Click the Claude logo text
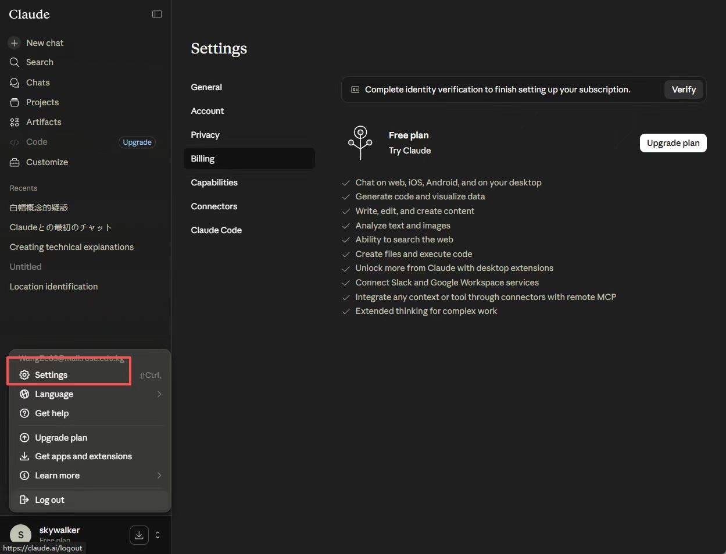The image size is (726, 554). pyautogui.click(x=30, y=14)
